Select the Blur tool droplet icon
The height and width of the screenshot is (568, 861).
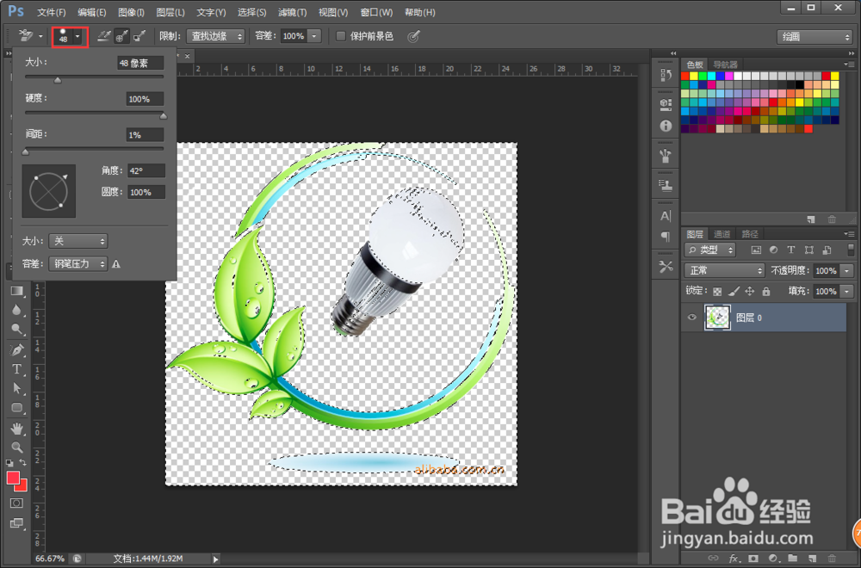point(17,310)
